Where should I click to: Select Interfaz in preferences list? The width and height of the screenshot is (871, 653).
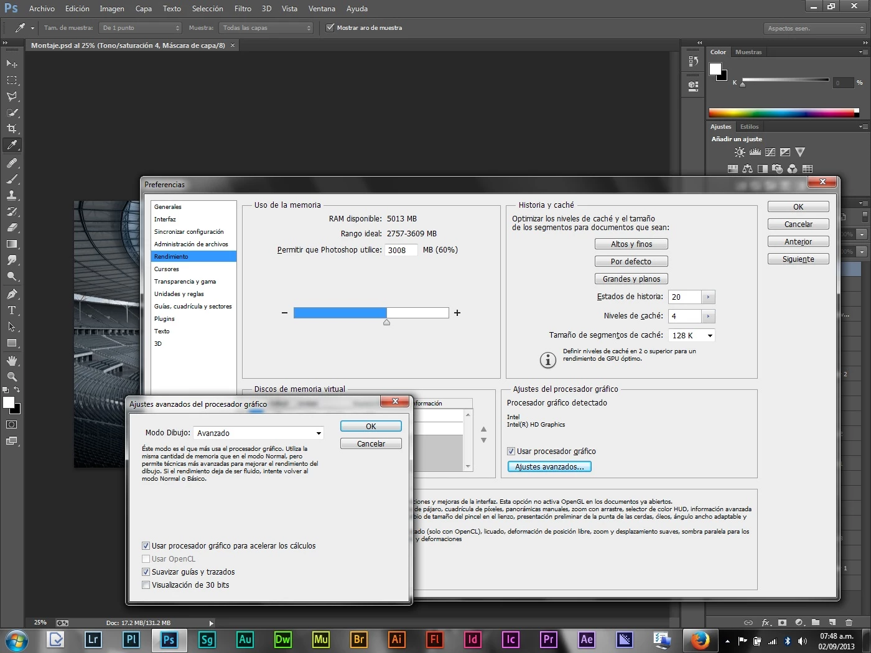click(x=193, y=220)
